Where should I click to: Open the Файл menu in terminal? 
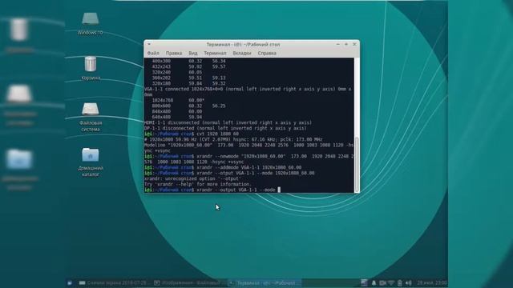153,53
